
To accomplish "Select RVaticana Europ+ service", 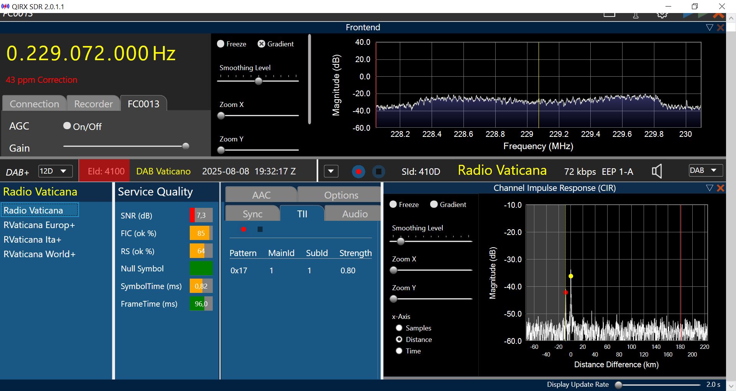I will coord(39,225).
